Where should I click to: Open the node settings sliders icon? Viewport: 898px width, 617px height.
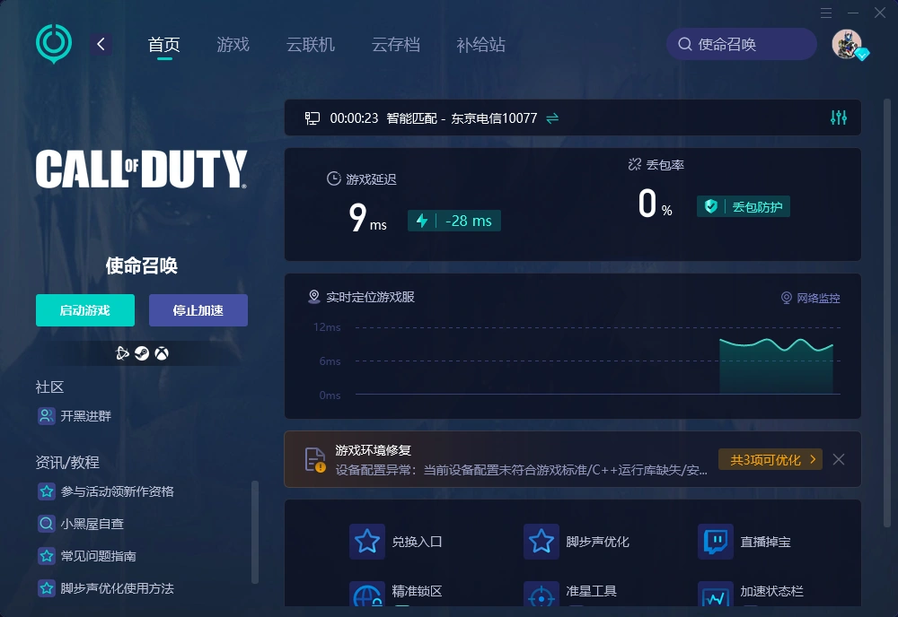839,117
